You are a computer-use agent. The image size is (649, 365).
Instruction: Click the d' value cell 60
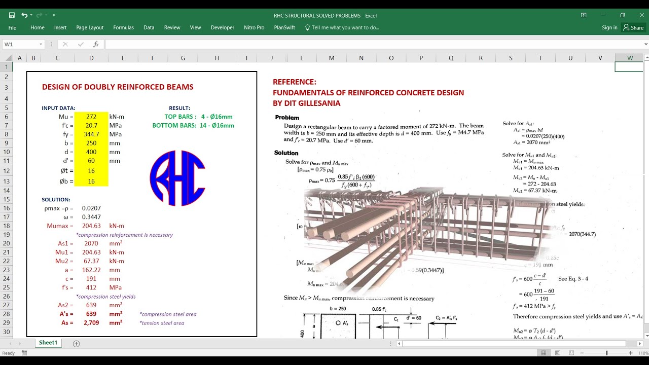[x=91, y=161]
